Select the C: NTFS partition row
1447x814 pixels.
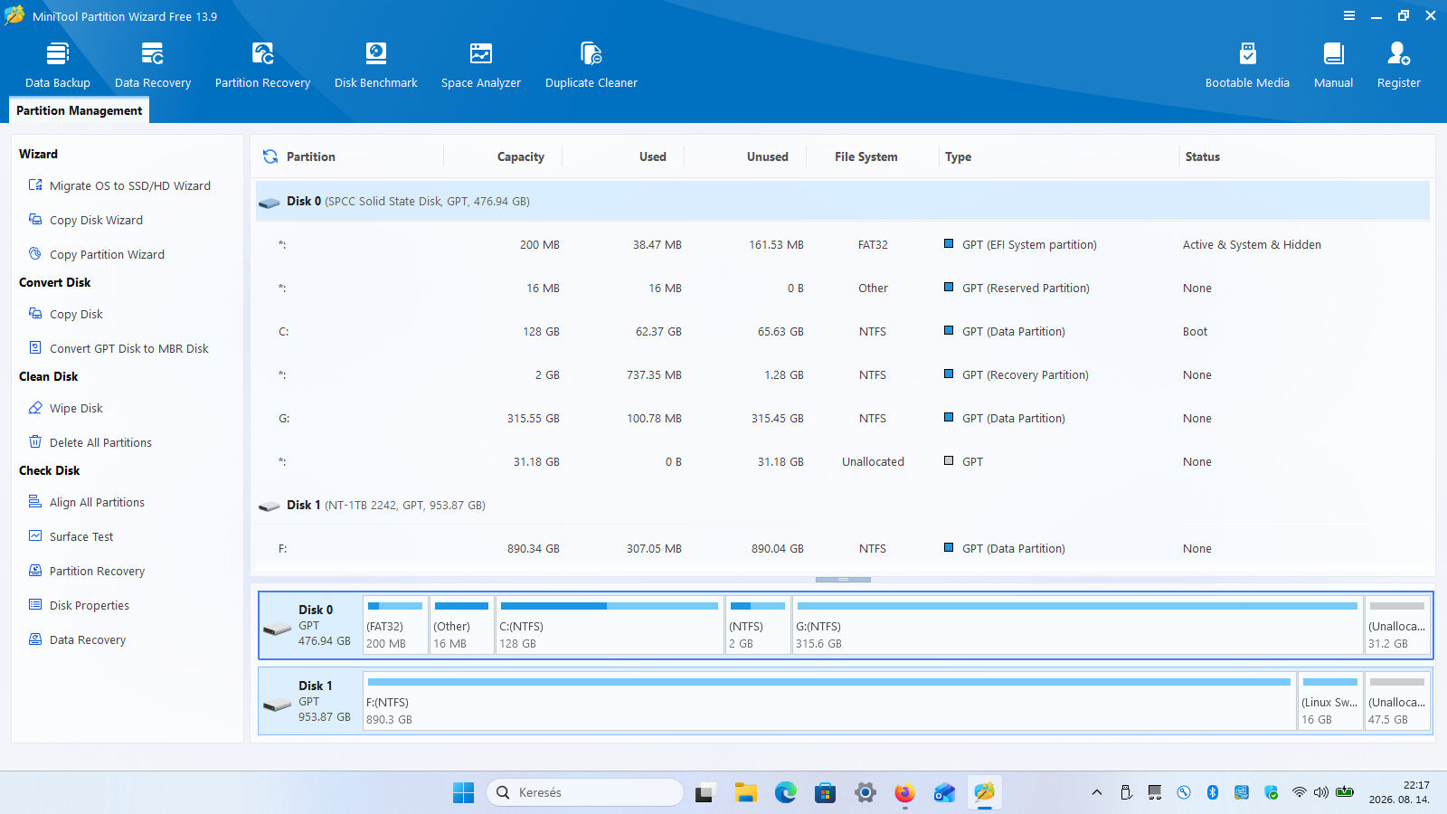pyautogui.click(x=843, y=331)
